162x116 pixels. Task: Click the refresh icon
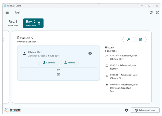tap(151, 13)
